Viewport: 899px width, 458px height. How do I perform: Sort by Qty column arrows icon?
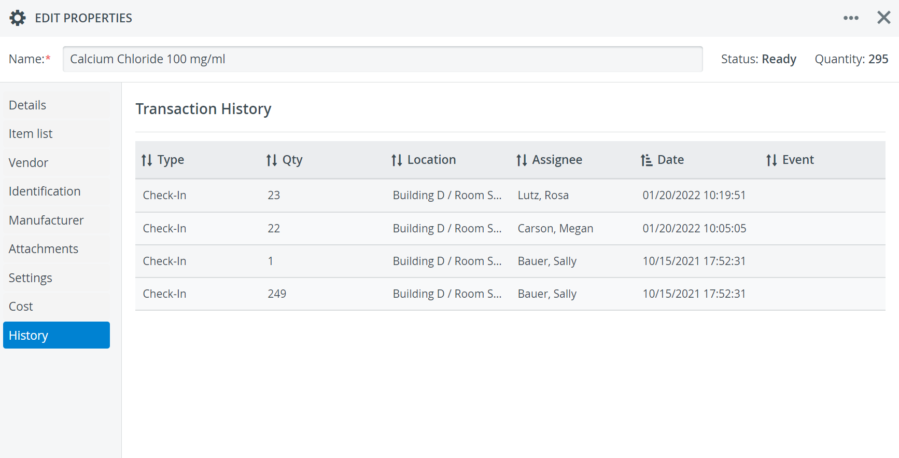click(x=272, y=160)
